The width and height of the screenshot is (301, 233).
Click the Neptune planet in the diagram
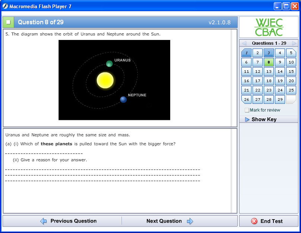coord(123,99)
